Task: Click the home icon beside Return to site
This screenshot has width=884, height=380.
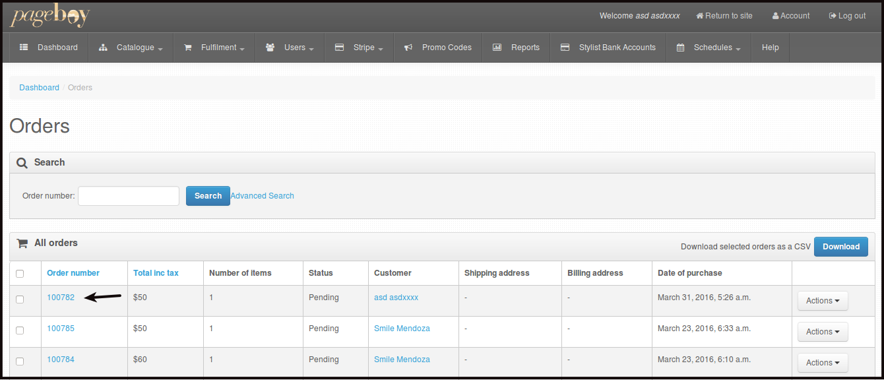Action: point(700,16)
